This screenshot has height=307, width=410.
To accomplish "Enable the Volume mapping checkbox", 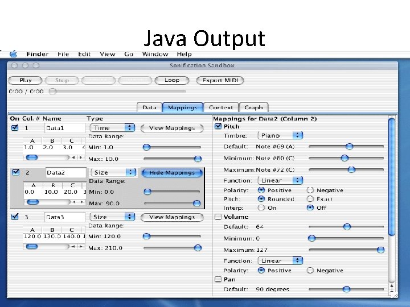I will pyautogui.click(x=218, y=217).
